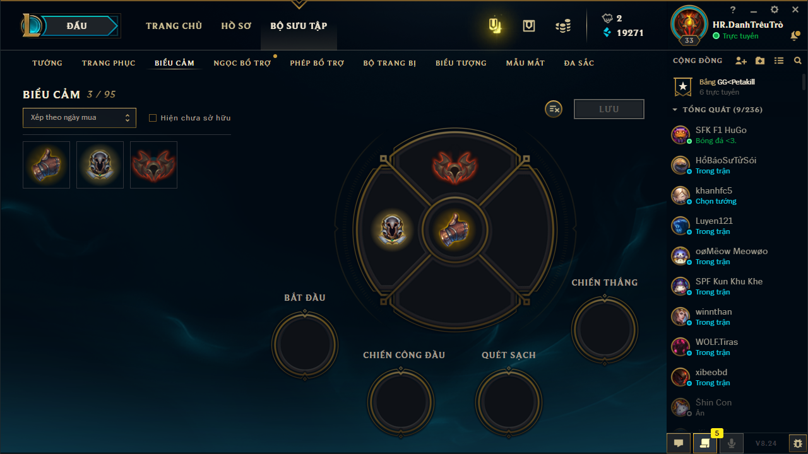This screenshot has width=808, height=454.
Task: Open the notifications bell icon
Action: click(x=795, y=37)
